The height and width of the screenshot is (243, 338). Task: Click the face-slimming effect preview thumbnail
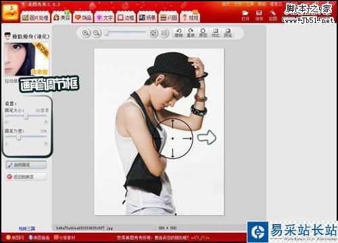26,59
